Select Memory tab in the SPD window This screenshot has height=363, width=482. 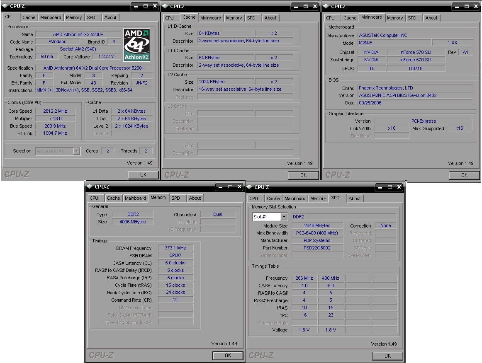[x=318, y=198]
